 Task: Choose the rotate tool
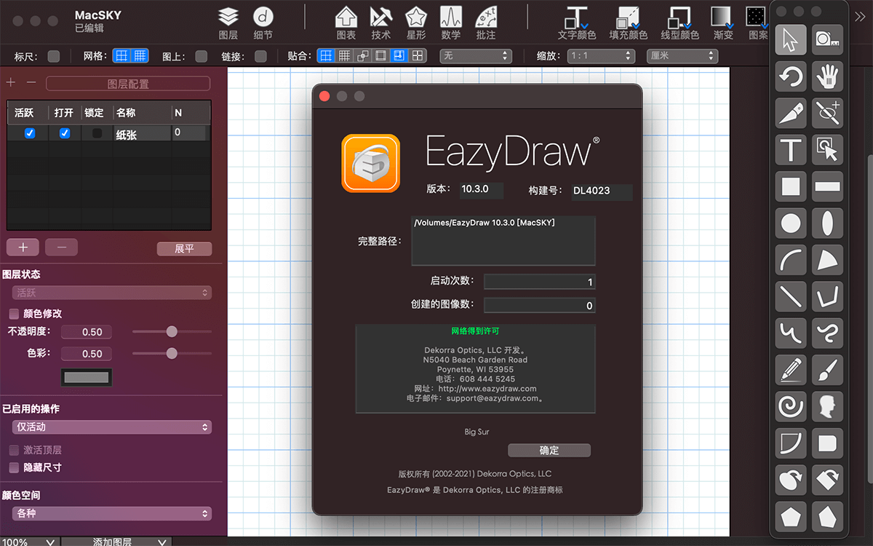(x=791, y=76)
